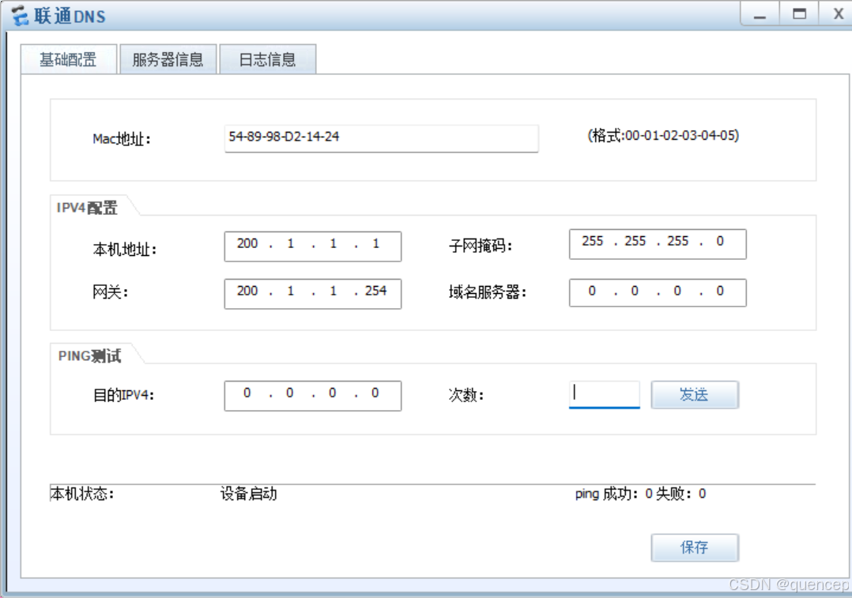Click the IPV4配置 group label
Viewport: 852px width, 598px height.
(x=87, y=208)
